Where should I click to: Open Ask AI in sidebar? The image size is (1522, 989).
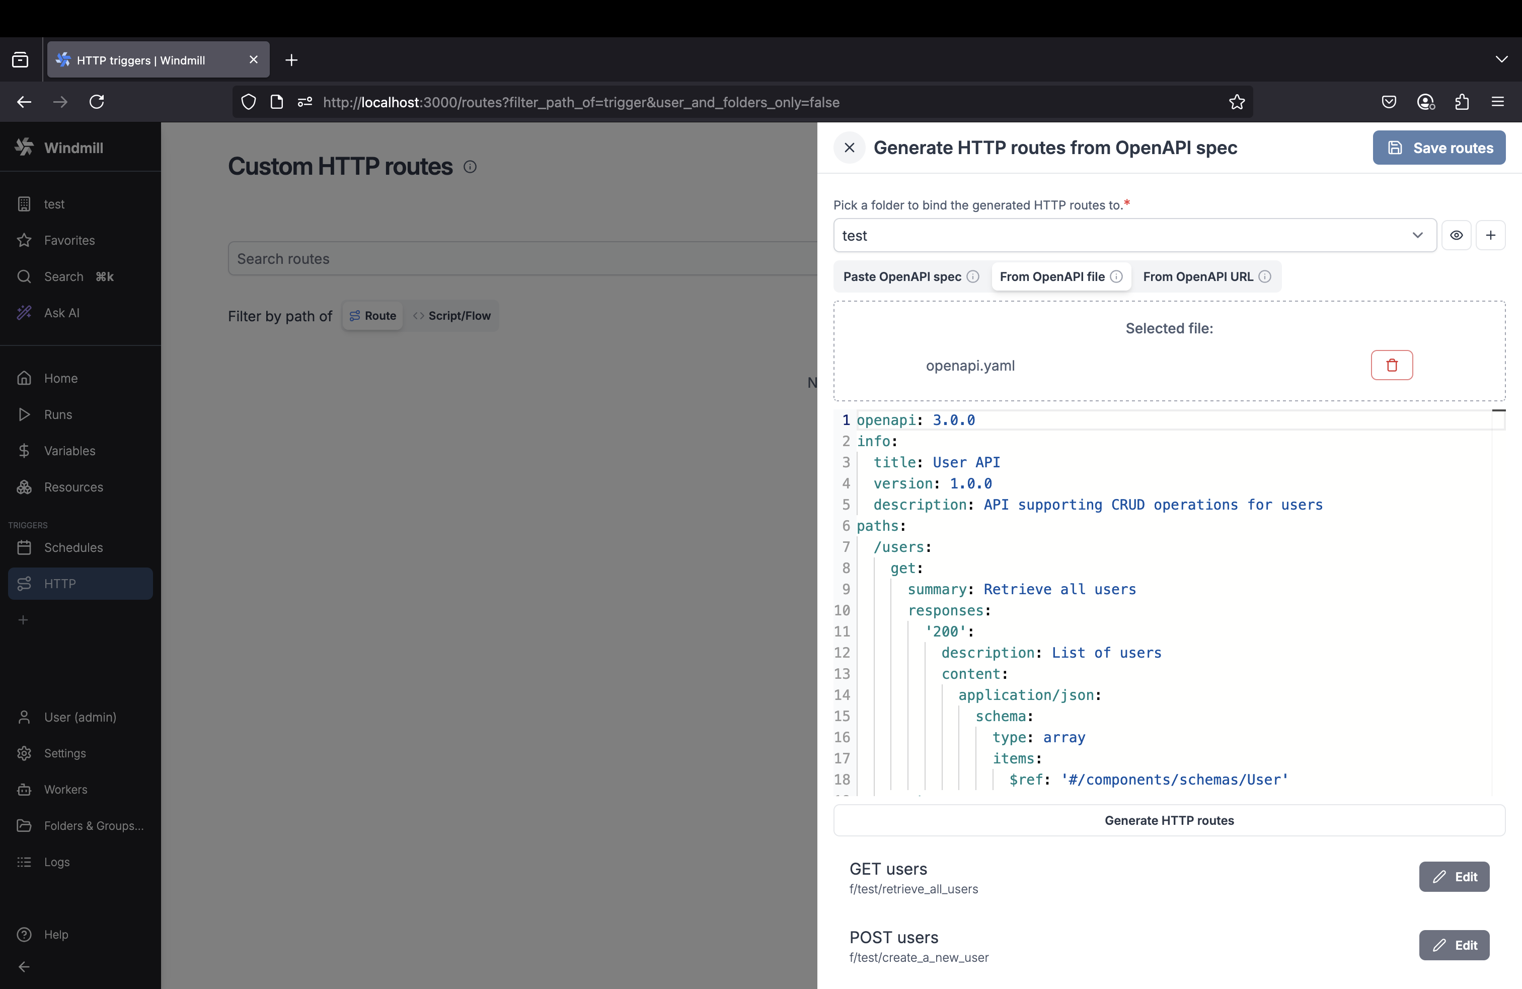[x=61, y=313]
